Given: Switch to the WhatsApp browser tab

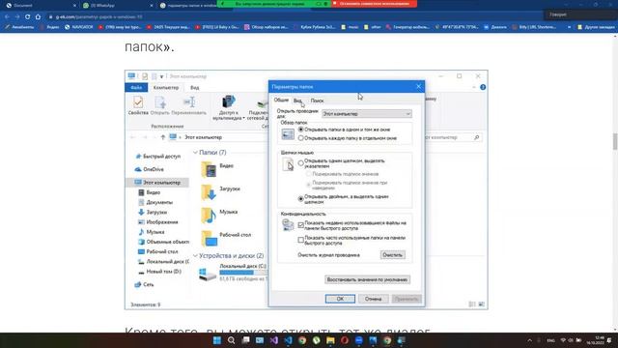Looking at the screenshot, I should 116,6.
